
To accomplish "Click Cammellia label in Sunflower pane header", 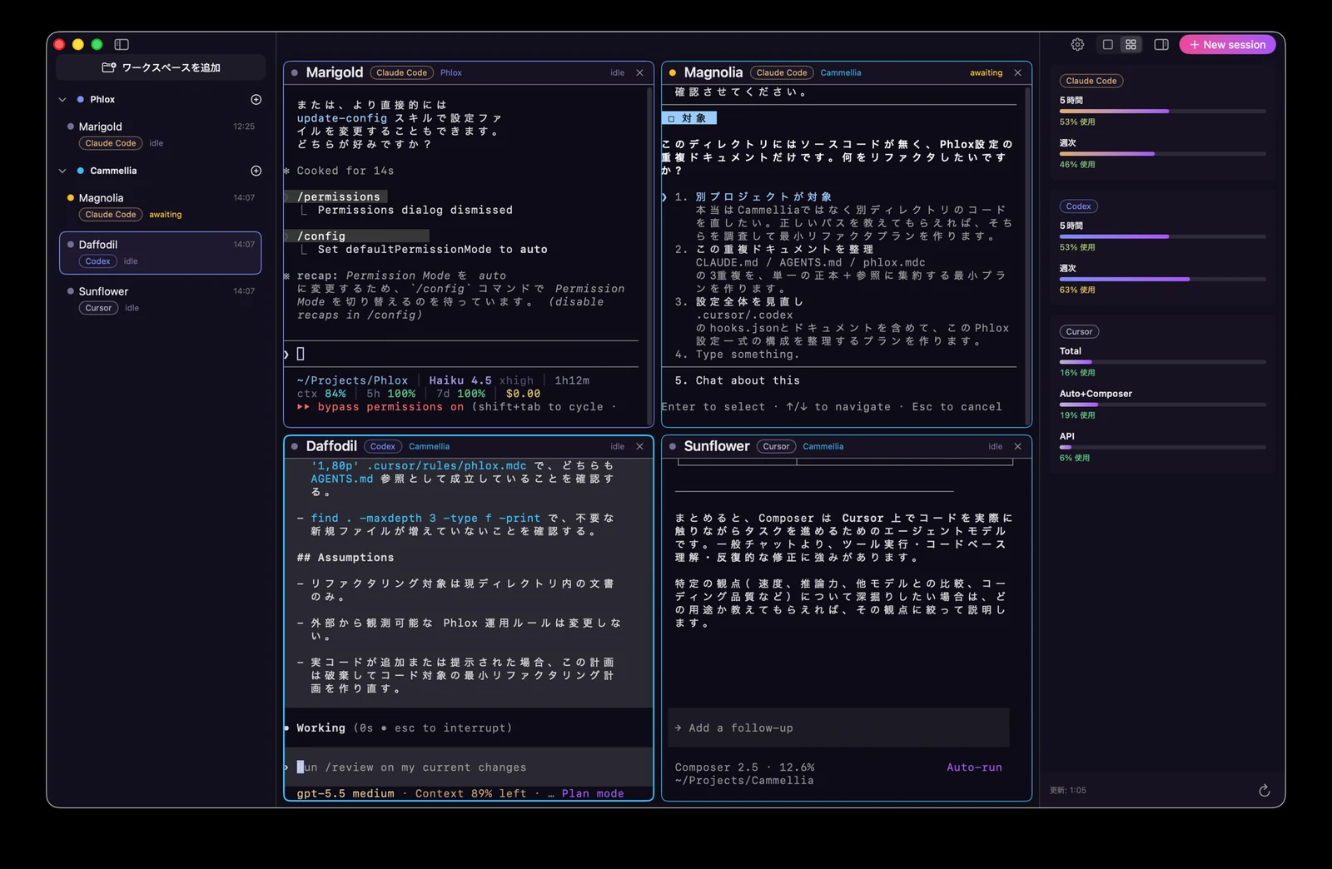I will [823, 446].
